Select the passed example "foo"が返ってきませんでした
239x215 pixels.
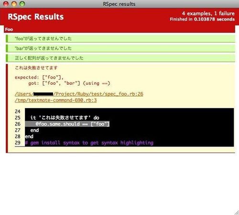click(x=120, y=39)
